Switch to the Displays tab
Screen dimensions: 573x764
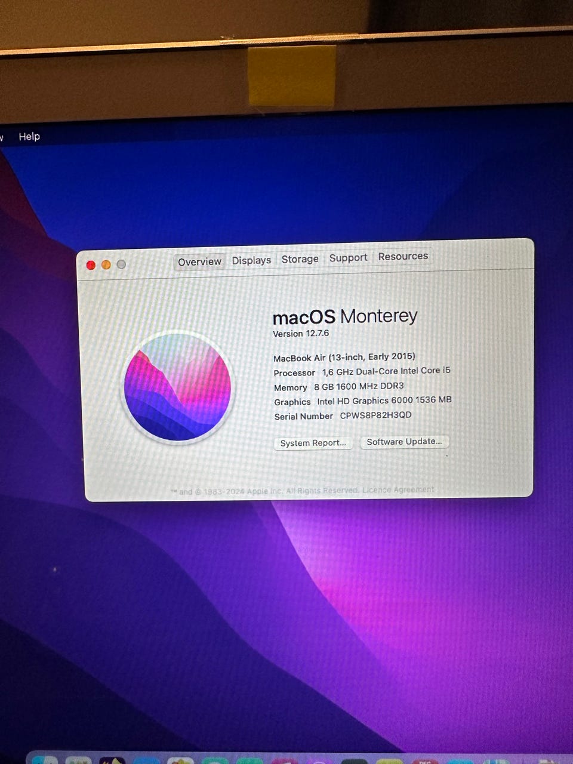pyautogui.click(x=251, y=260)
